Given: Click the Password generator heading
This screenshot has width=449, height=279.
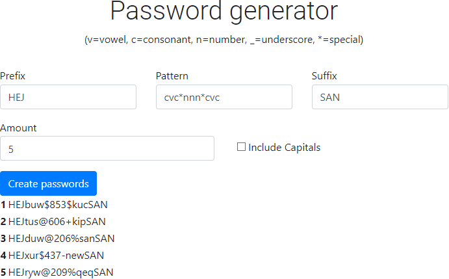Looking at the screenshot, I should pos(224,12).
